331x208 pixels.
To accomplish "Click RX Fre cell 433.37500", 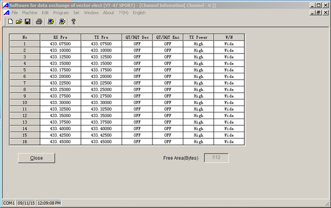I will click(x=60, y=122).
